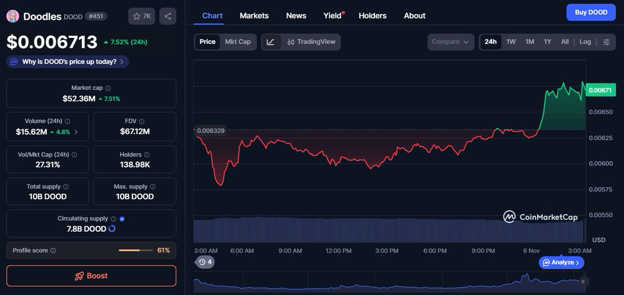Click the Boost button
The image size is (624, 295).
[92, 276]
